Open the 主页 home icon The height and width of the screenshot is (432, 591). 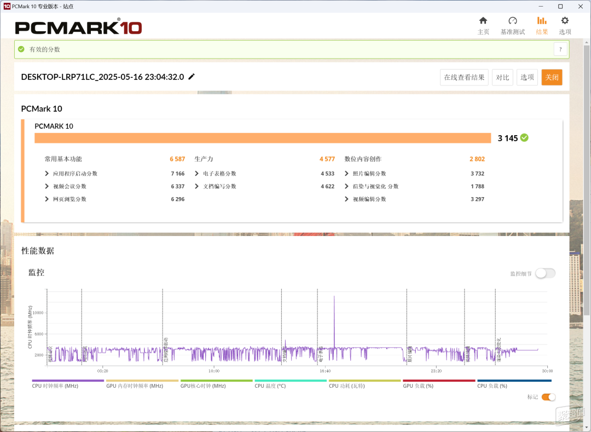(483, 21)
